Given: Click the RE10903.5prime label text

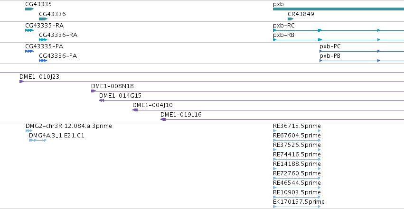Looking at the screenshot, I should click(x=297, y=192).
